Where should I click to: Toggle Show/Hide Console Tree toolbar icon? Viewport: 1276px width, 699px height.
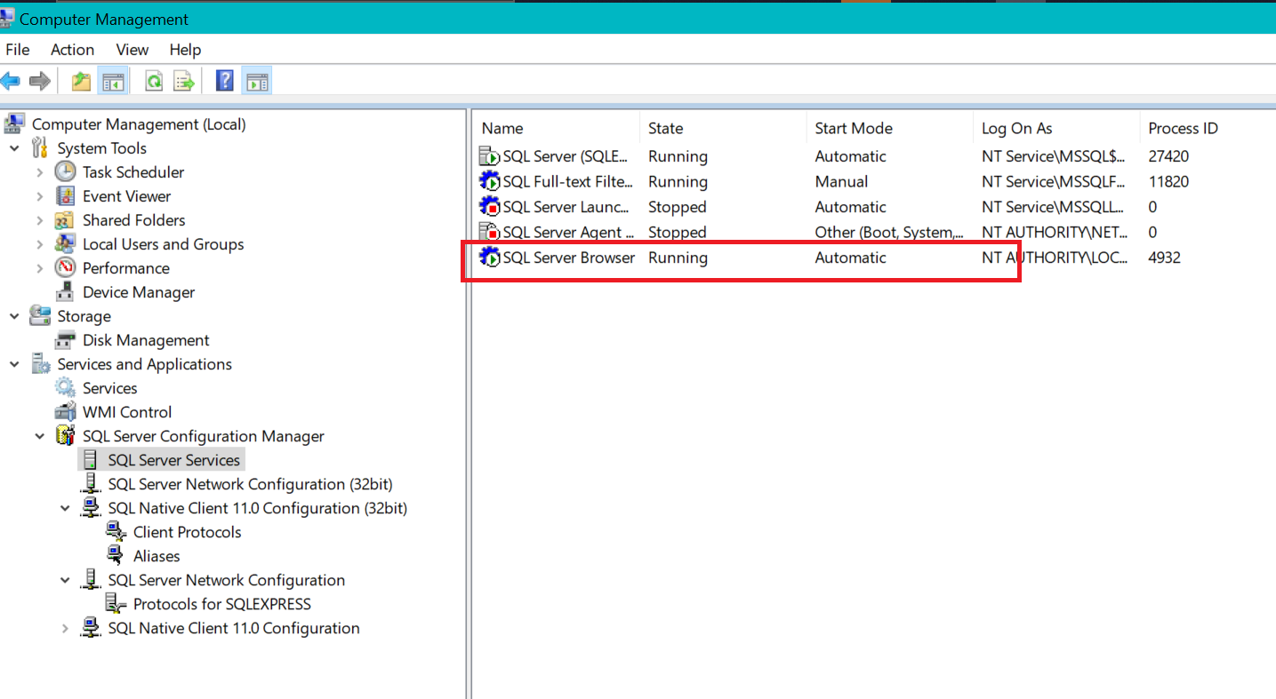113,82
